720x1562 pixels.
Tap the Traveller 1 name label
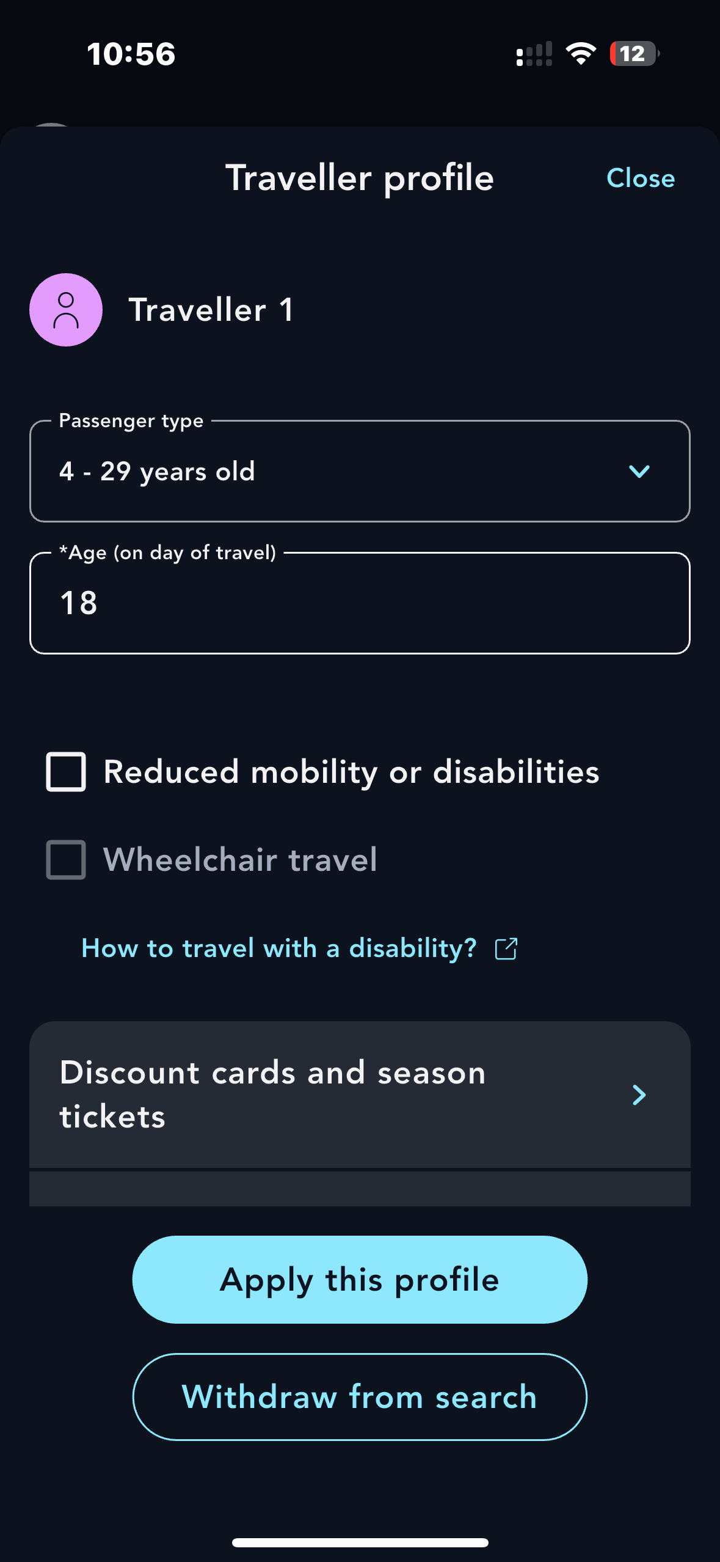pos(211,310)
